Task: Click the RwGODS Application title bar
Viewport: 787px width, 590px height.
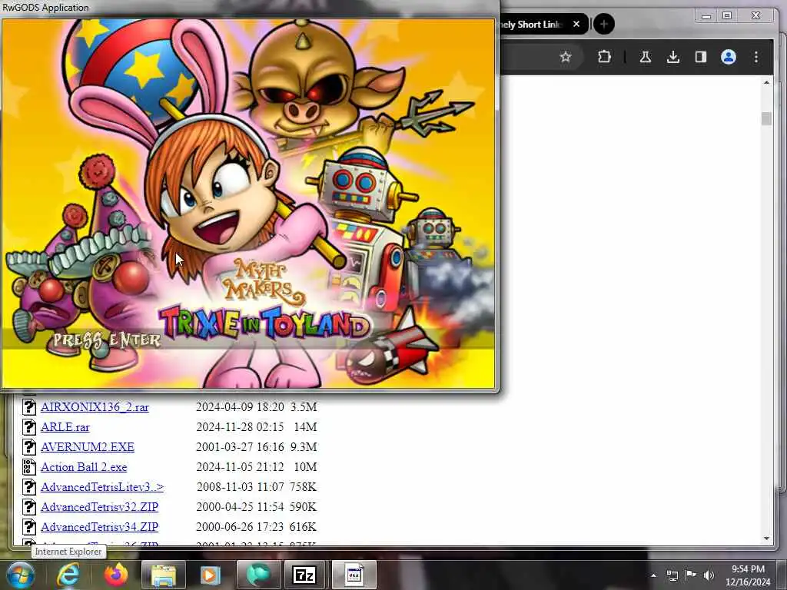Action: (x=250, y=8)
